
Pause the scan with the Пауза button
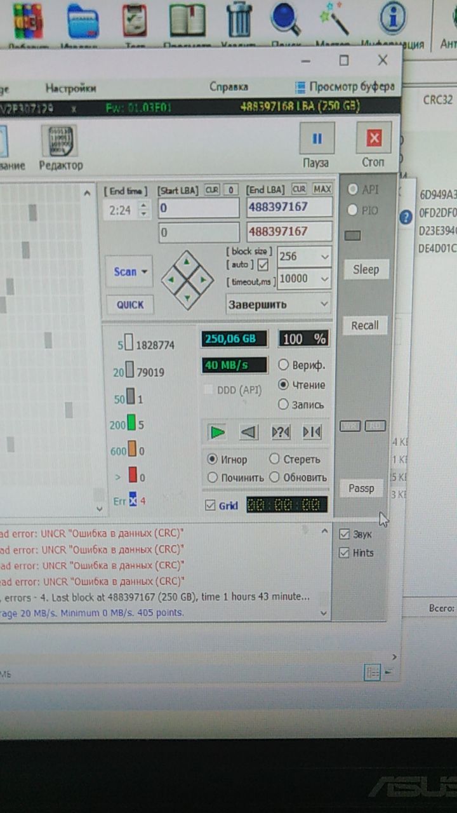pos(317,138)
